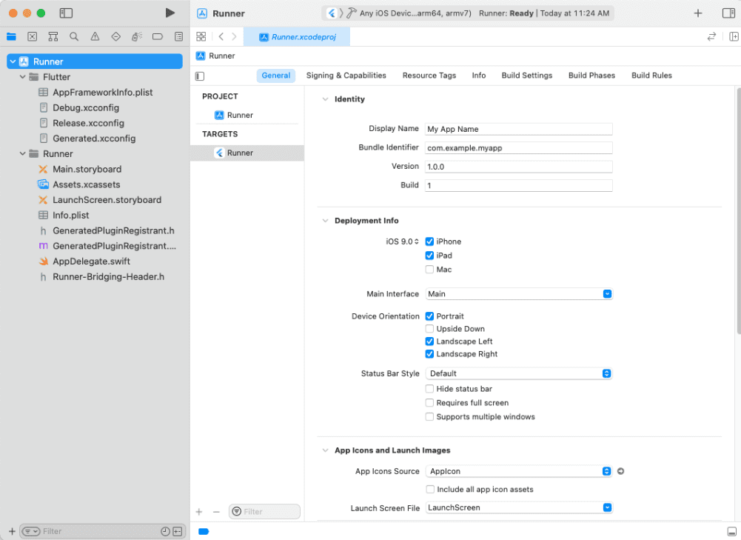Viewport: 741px width, 540px height.
Task: Click the Runner.xcodeproj editor tab
Action: coord(296,35)
